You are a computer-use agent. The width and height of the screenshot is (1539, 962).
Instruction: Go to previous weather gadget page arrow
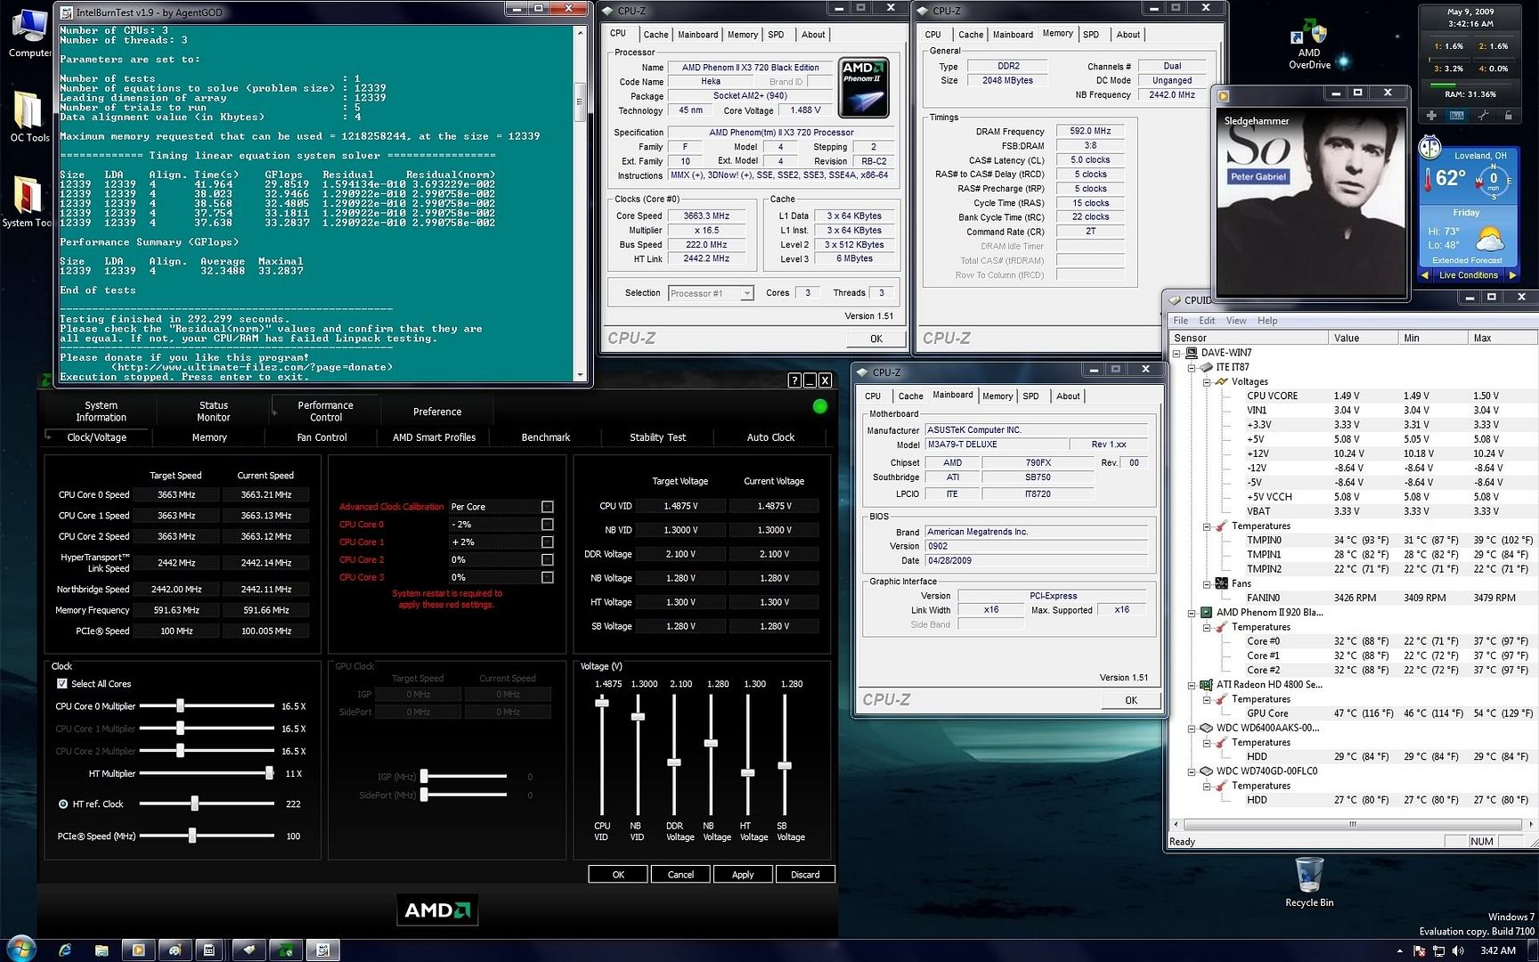coord(1425,275)
